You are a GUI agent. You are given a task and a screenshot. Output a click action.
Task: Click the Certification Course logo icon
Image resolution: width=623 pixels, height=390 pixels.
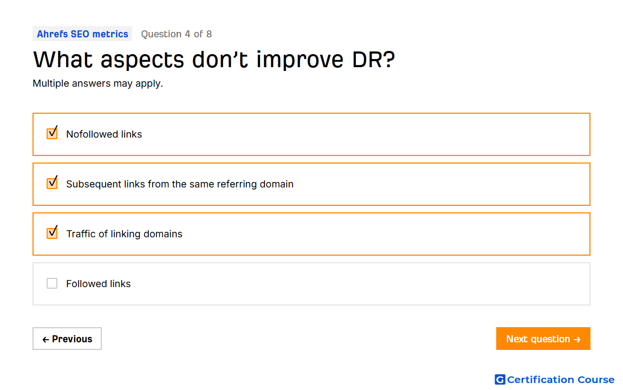499,379
